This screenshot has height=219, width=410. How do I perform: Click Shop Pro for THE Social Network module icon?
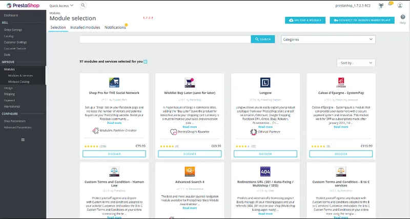tap(114, 82)
